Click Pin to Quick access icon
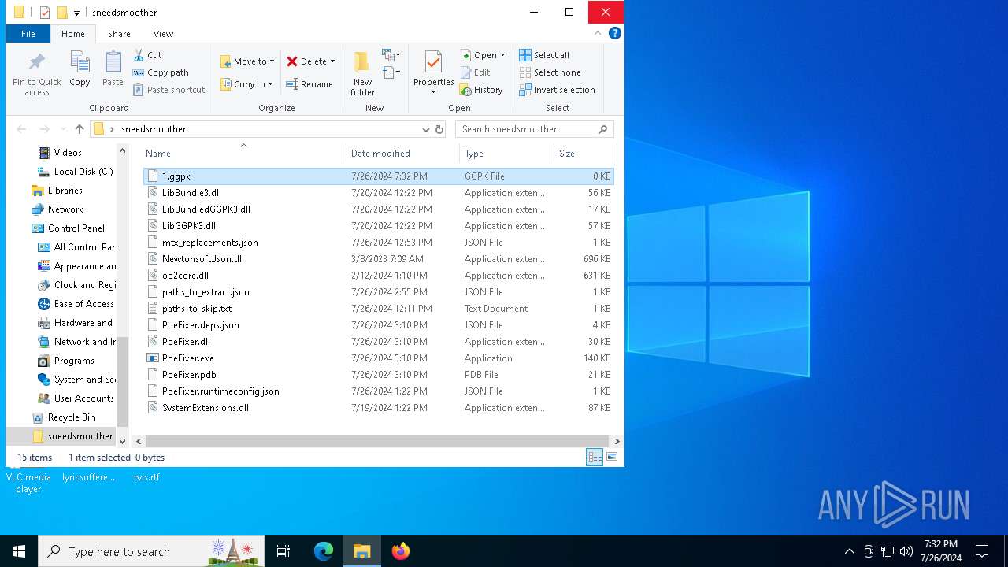The width and height of the screenshot is (1008, 567). point(36,62)
